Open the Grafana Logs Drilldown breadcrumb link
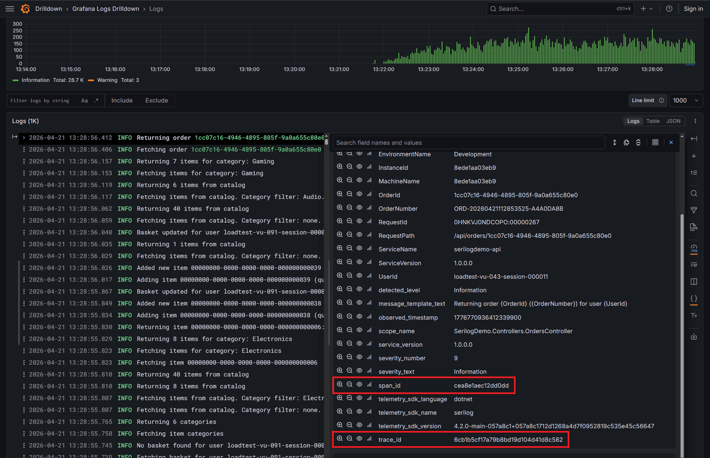Screen dimensions: 710x458 106,9
